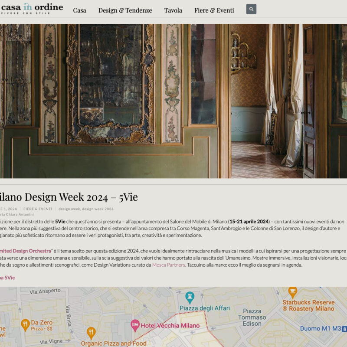347x347 pixels.
Task: Go to the Tavola section
Action: click(173, 10)
